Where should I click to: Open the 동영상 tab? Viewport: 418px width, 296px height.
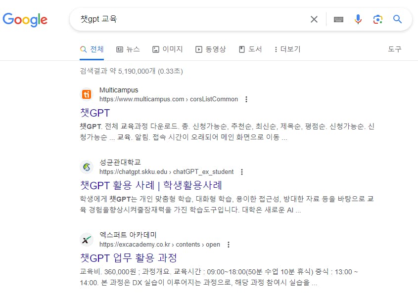[x=210, y=49]
